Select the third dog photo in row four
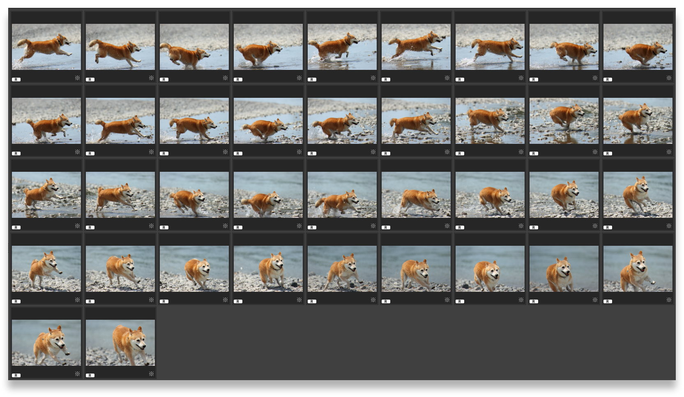This screenshot has height=397, width=684. [x=194, y=269]
